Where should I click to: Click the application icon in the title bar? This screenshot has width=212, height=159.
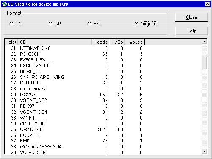coord(5,4)
